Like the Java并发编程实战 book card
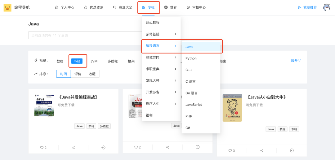 point(43,148)
